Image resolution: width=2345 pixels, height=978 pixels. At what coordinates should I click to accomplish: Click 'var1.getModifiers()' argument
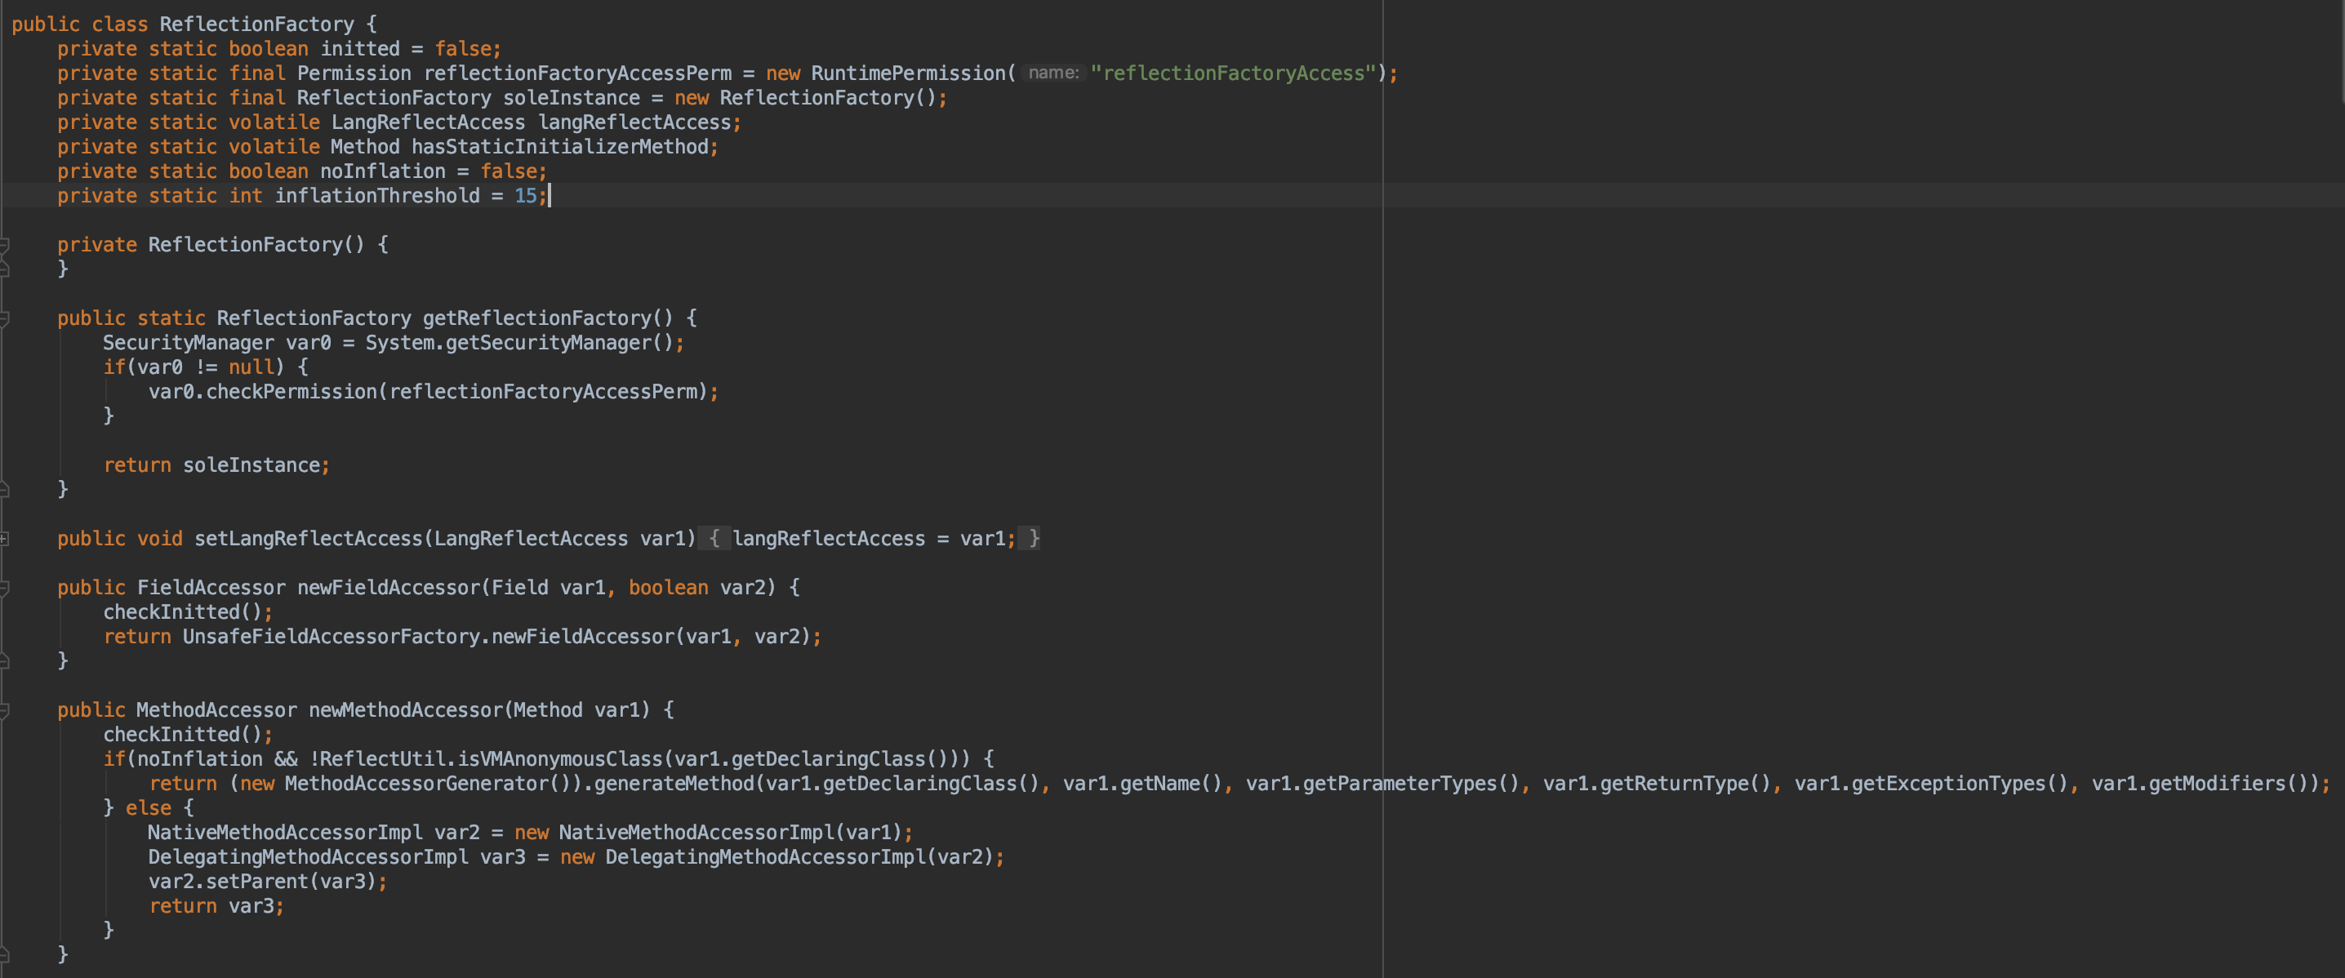pos(2205,785)
